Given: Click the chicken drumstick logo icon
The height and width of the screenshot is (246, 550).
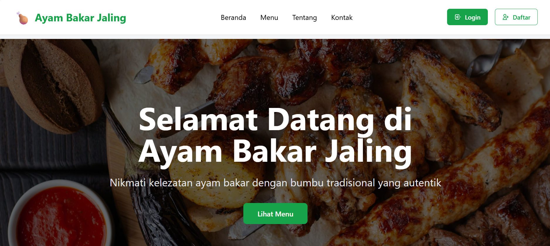Looking at the screenshot, I should (x=22, y=18).
